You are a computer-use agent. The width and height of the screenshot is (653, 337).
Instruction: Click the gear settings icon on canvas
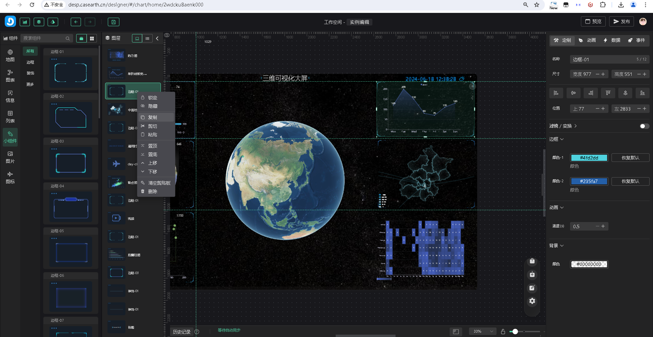click(532, 301)
